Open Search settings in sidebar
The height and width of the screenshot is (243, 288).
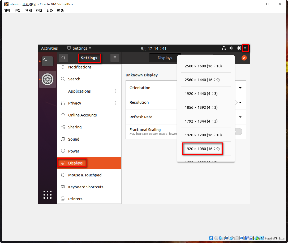(89, 79)
